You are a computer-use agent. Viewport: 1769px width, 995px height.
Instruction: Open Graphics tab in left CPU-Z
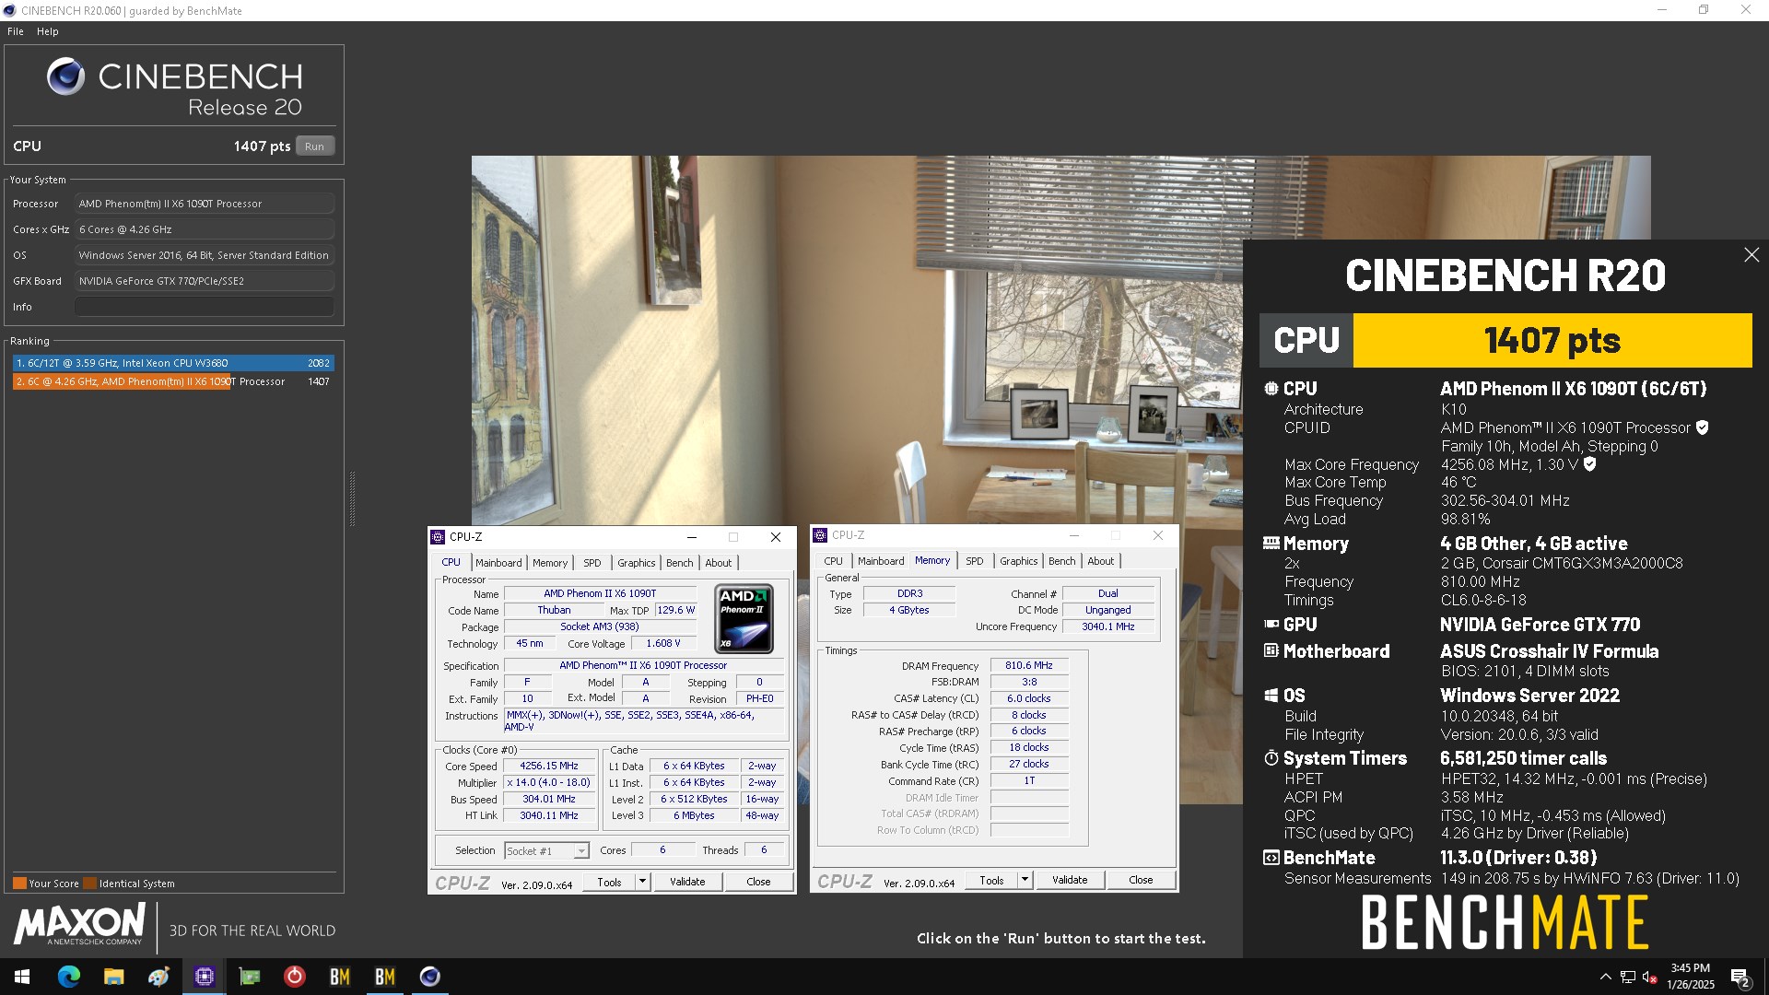[637, 563]
